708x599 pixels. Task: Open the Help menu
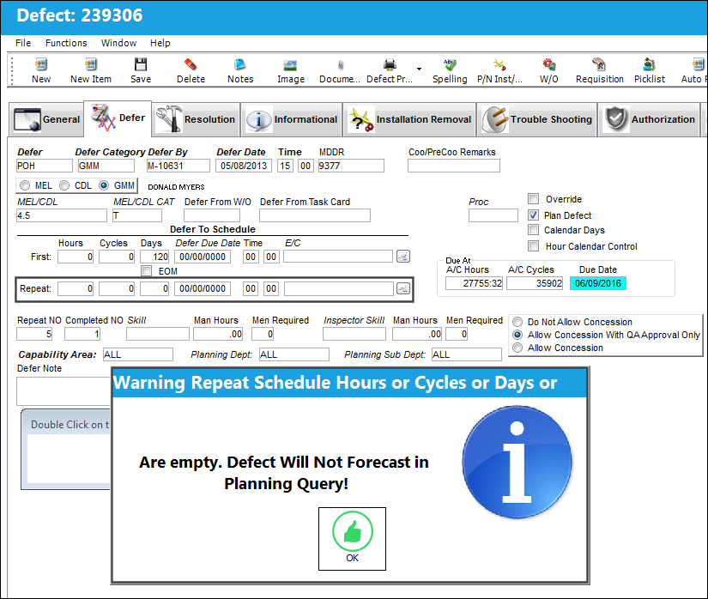(160, 43)
